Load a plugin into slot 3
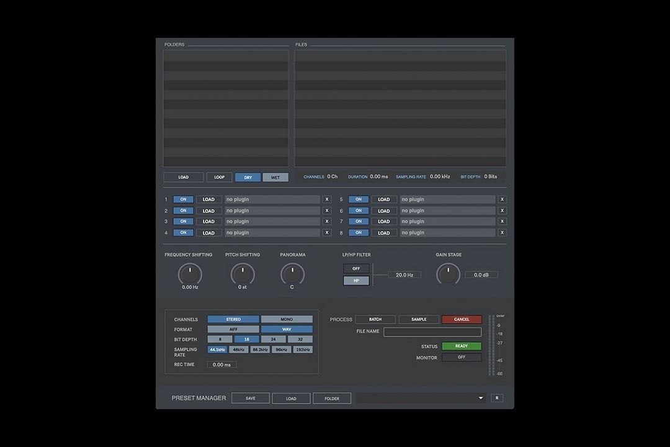The image size is (670, 447). tap(208, 221)
